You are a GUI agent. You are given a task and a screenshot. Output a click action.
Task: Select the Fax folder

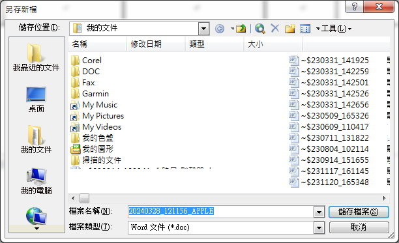coord(83,83)
